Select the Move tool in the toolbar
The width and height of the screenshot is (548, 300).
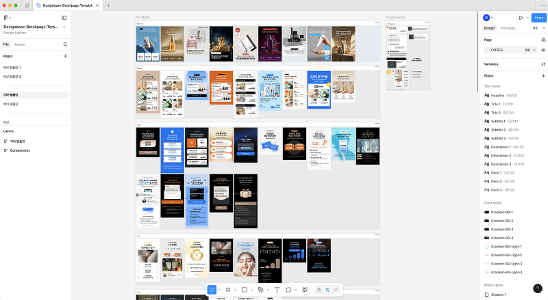tap(212, 290)
